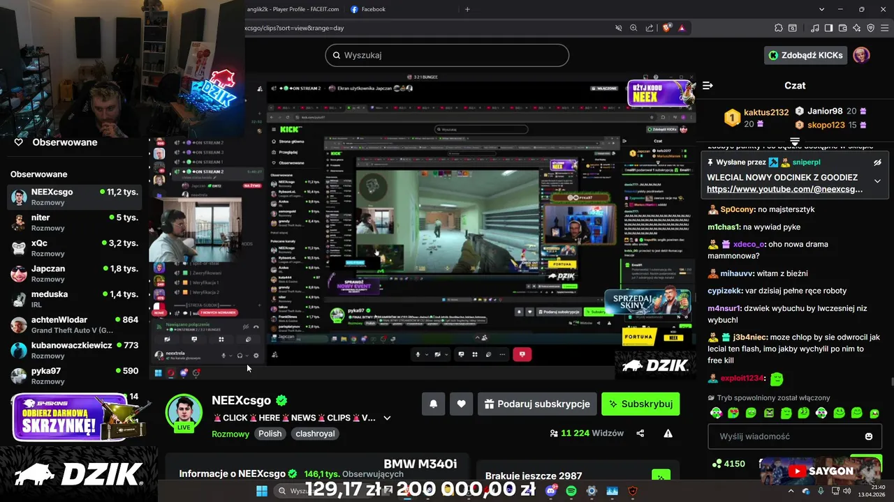This screenshot has width=894, height=502.
Task: Click the Brave Rewards triangle icon
Action: [x=682, y=28]
